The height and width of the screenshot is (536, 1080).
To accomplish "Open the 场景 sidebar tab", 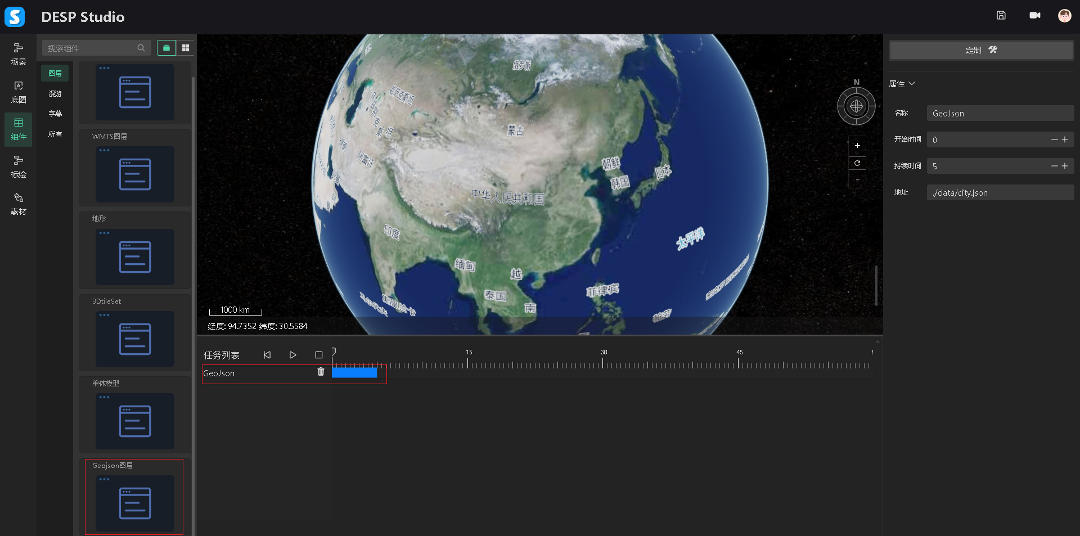I will click(x=19, y=54).
